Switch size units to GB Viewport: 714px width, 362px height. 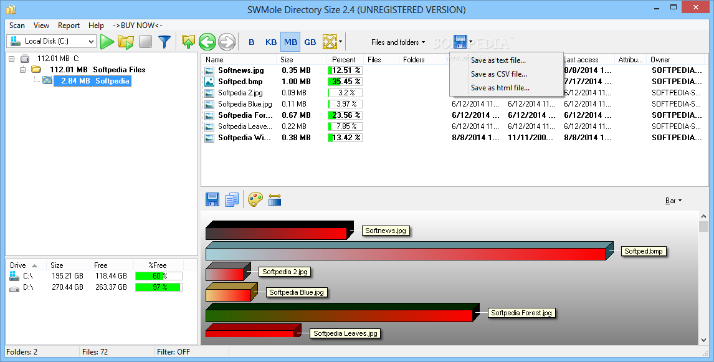point(310,42)
